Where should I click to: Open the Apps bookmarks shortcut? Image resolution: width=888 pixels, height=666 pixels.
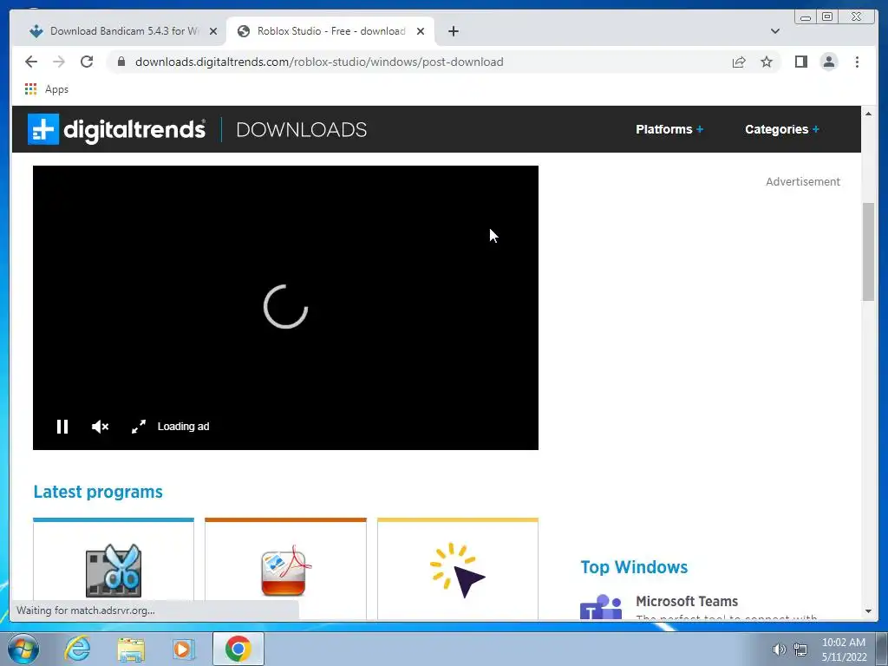click(47, 89)
